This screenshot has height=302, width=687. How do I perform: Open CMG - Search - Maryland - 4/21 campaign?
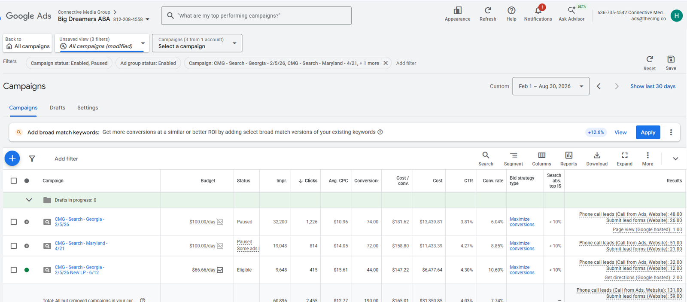(x=81, y=246)
